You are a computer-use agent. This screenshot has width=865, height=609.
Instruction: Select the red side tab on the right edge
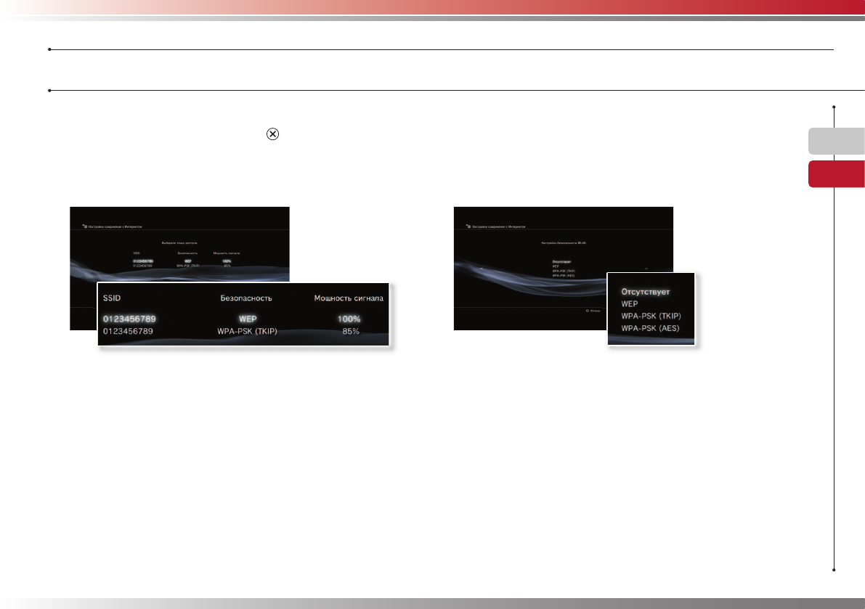(837, 174)
